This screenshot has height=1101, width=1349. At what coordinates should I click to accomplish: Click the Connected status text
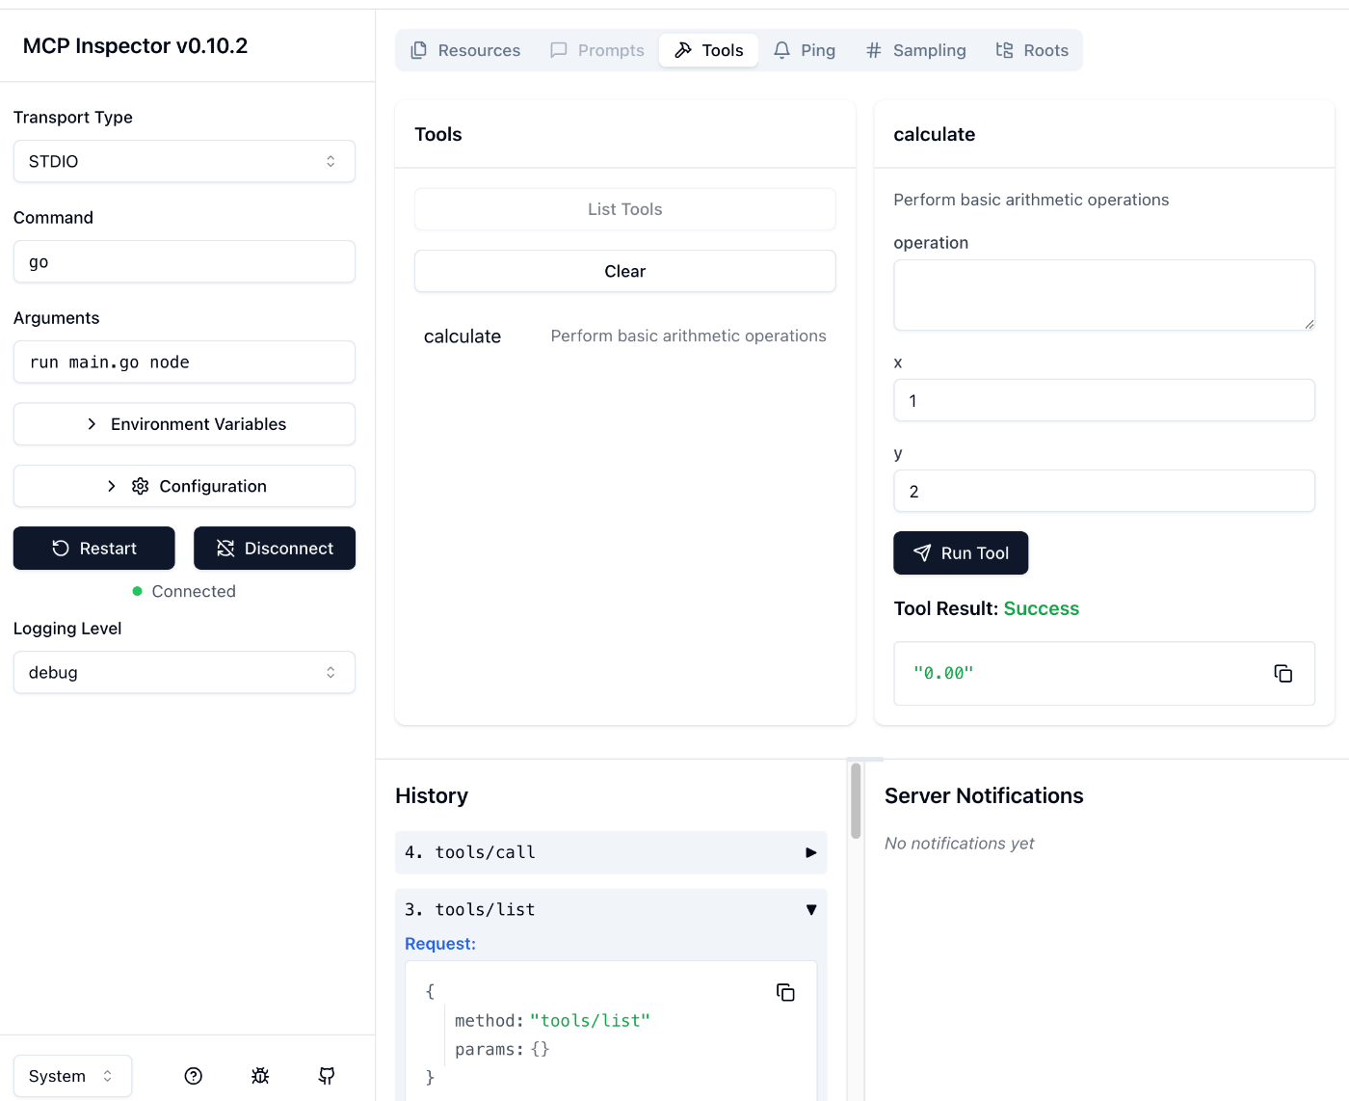194,591
